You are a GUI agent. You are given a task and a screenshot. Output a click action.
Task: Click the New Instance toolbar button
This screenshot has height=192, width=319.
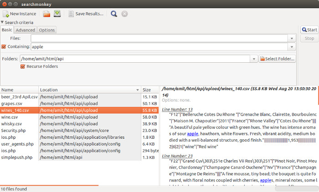pos(20,14)
